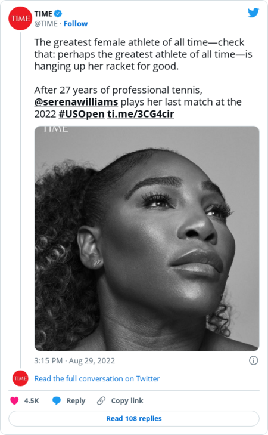Click the chain link copy icon

pos(101,400)
